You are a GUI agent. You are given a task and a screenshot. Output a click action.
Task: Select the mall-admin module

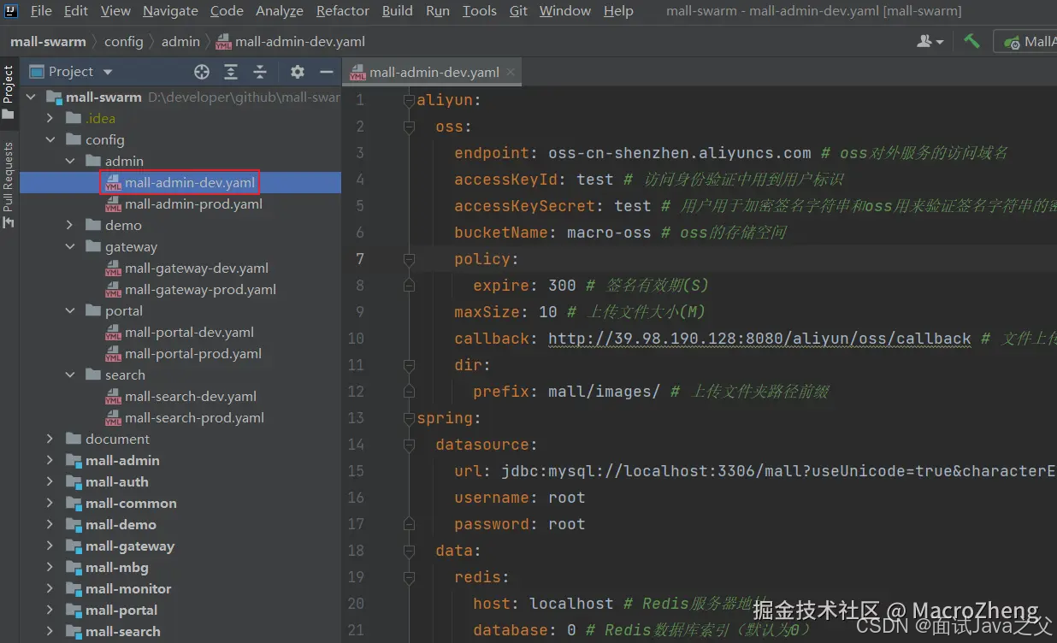click(x=122, y=460)
